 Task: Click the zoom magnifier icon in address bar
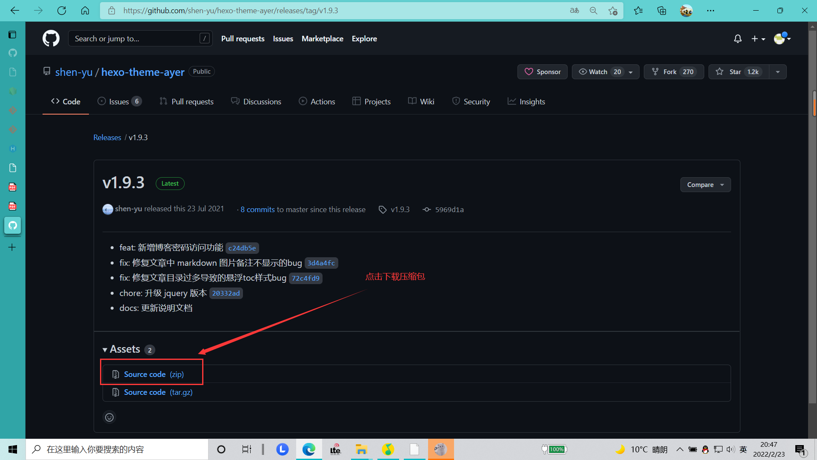pos(593,11)
